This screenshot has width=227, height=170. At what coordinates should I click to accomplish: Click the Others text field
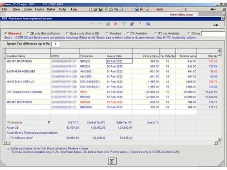(x=213, y=34)
